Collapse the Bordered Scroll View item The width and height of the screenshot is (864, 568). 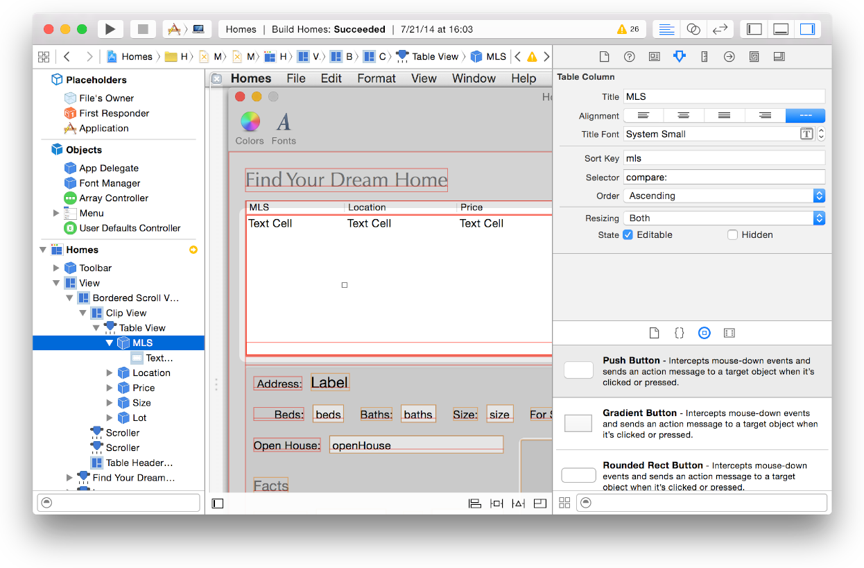[68, 297]
